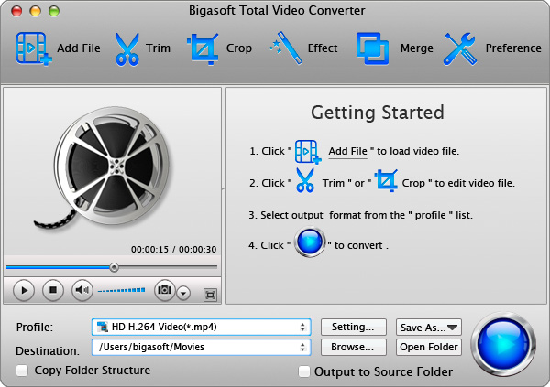Screen dimensions: 550x387
Task: Click the Setting... button
Action: [353, 327]
